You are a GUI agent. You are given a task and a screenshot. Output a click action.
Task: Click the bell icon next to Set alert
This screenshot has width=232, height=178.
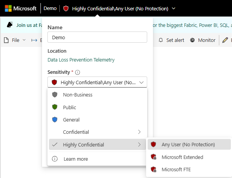click(161, 40)
